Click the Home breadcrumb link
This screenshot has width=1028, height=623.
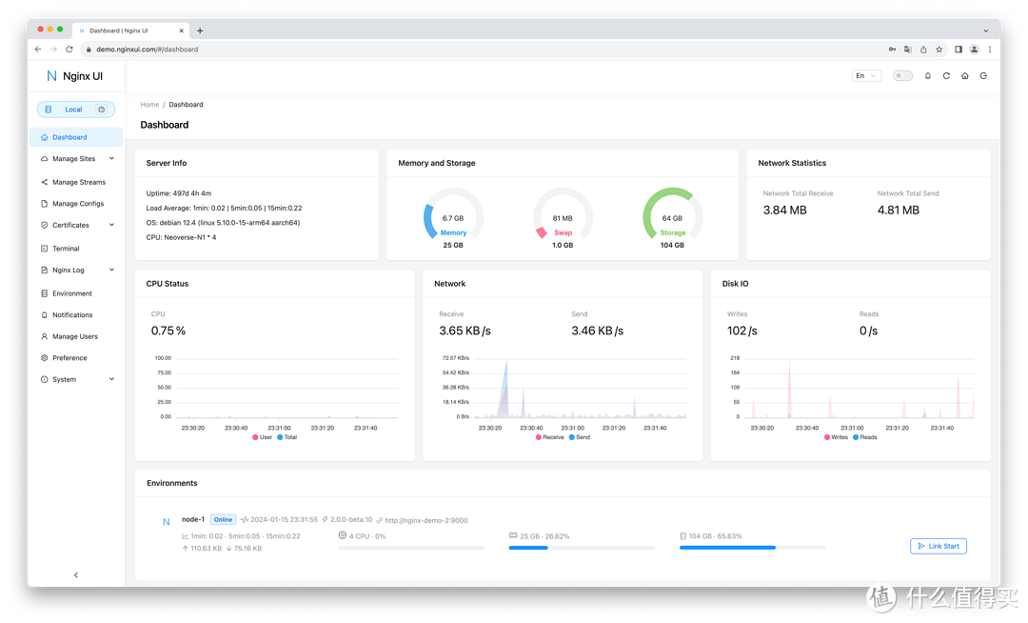tap(149, 105)
